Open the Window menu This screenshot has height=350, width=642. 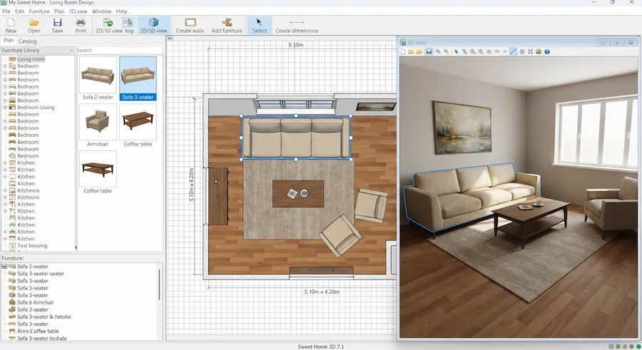tap(101, 11)
